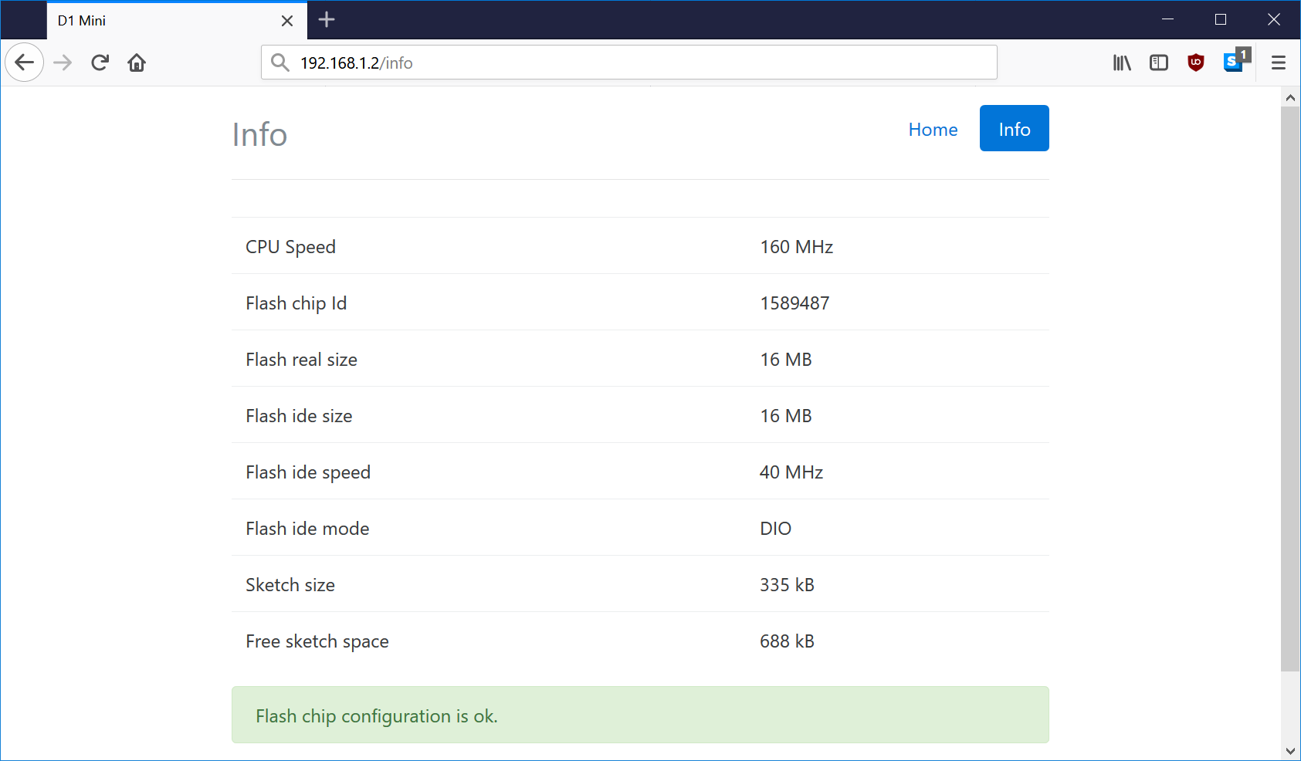Open the uBlock Origin shield extension

click(x=1196, y=63)
